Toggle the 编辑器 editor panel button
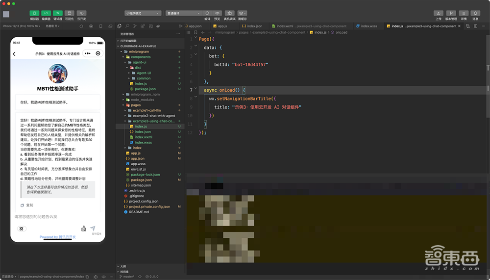Image resolution: width=490 pixels, height=280 pixels. pos(46,13)
